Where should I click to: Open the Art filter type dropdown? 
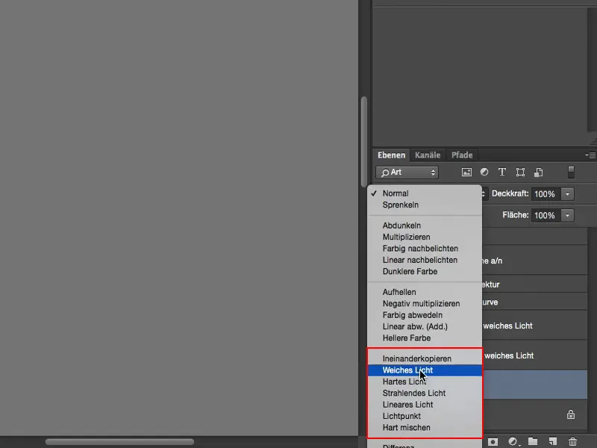407,172
